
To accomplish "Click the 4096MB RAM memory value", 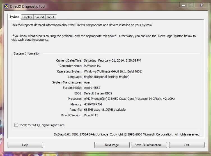I will [x=93, y=104].
